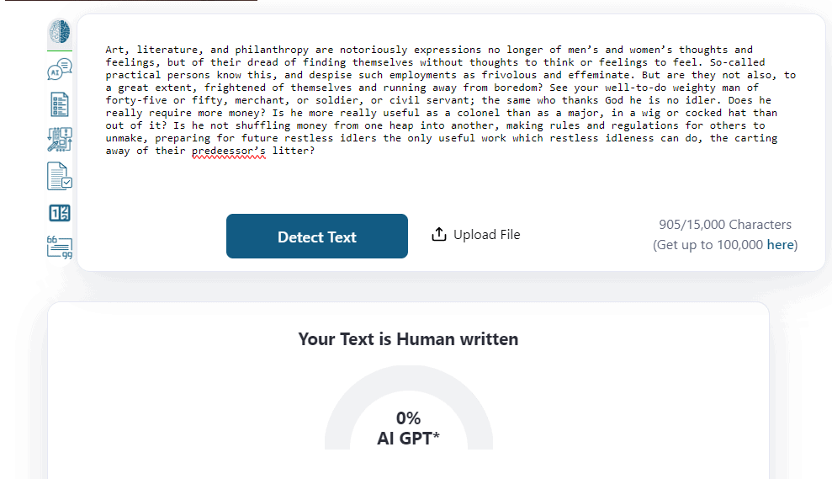Click the word 'So-called' in the passage
Screen dimensions: 832x479
tap(737, 62)
